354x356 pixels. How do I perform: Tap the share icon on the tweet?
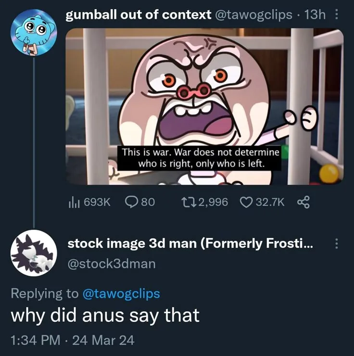303,202
